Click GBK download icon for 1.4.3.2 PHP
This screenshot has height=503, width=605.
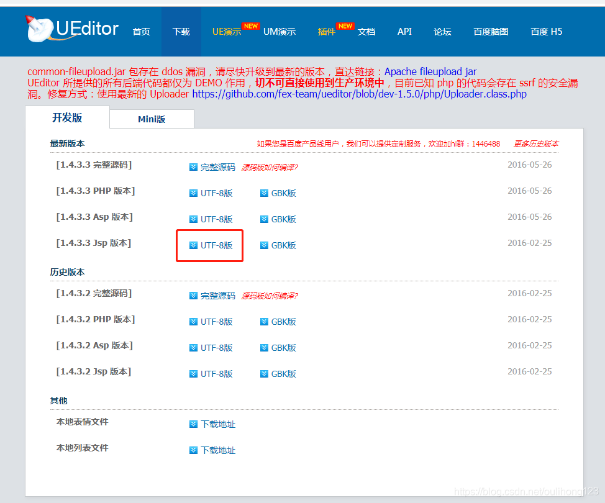coord(264,322)
